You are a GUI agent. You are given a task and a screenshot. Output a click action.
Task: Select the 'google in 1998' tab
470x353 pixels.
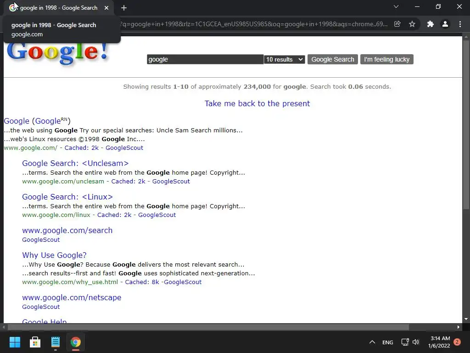[x=58, y=8]
